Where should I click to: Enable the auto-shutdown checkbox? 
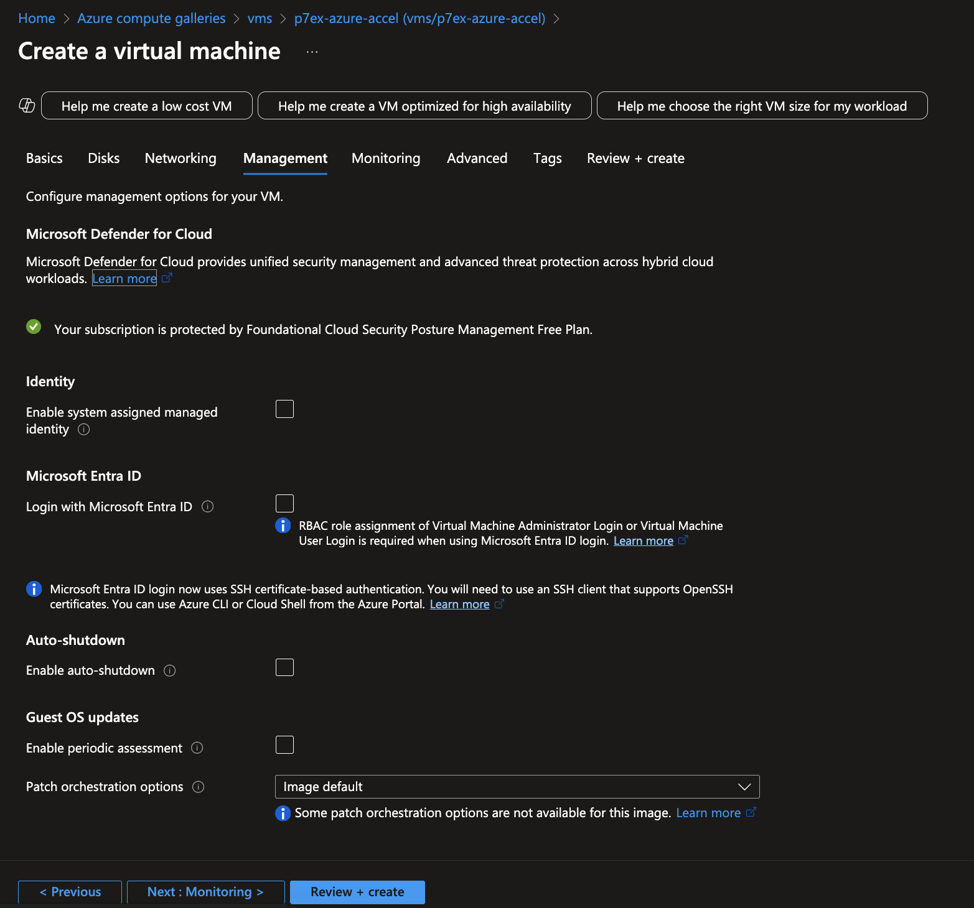[x=284, y=667]
